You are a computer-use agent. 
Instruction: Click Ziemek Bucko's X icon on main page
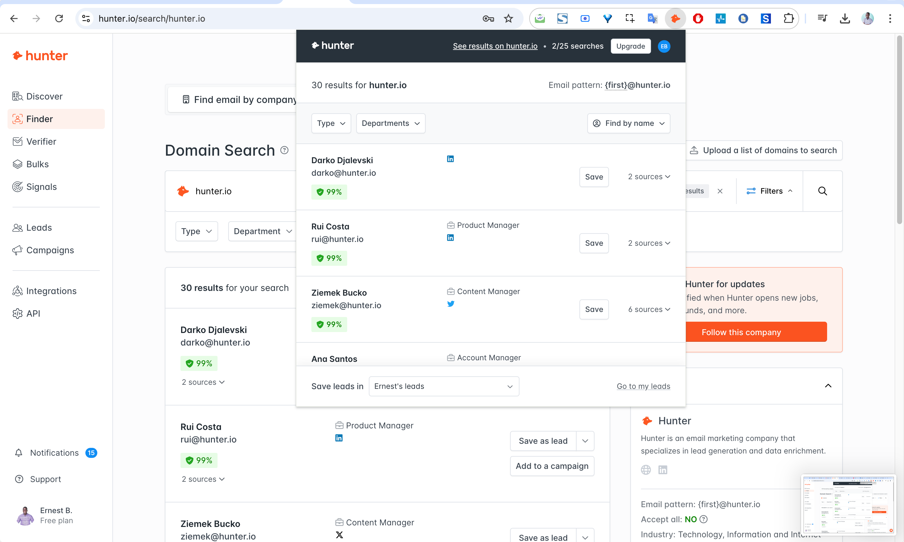click(339, 535)
